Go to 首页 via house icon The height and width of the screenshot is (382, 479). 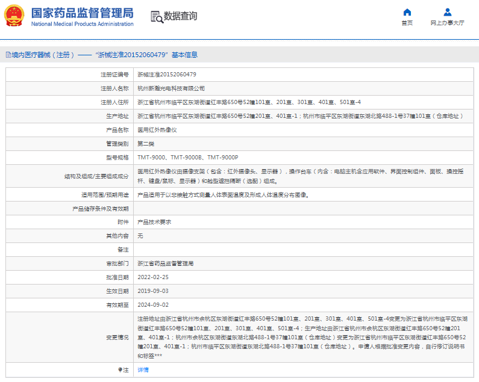point(407,12)
